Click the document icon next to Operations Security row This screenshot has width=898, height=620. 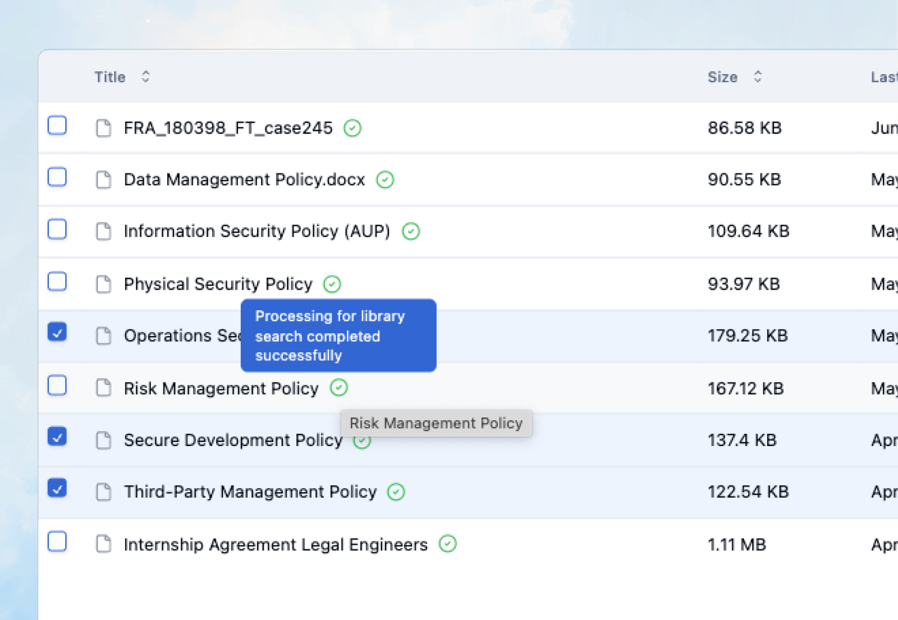[103, 336]
